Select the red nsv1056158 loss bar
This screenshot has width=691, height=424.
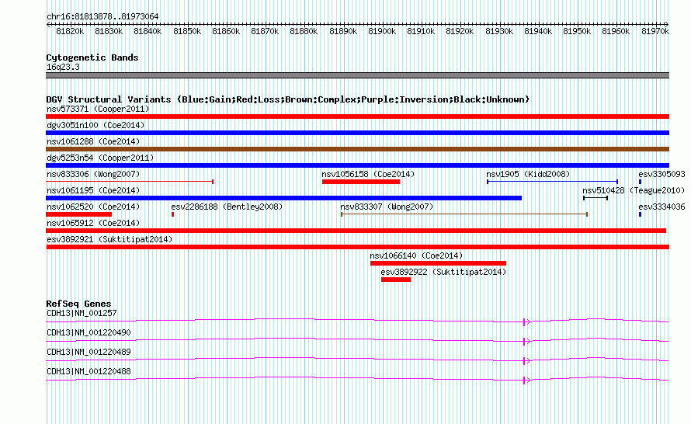click(361, 182)
